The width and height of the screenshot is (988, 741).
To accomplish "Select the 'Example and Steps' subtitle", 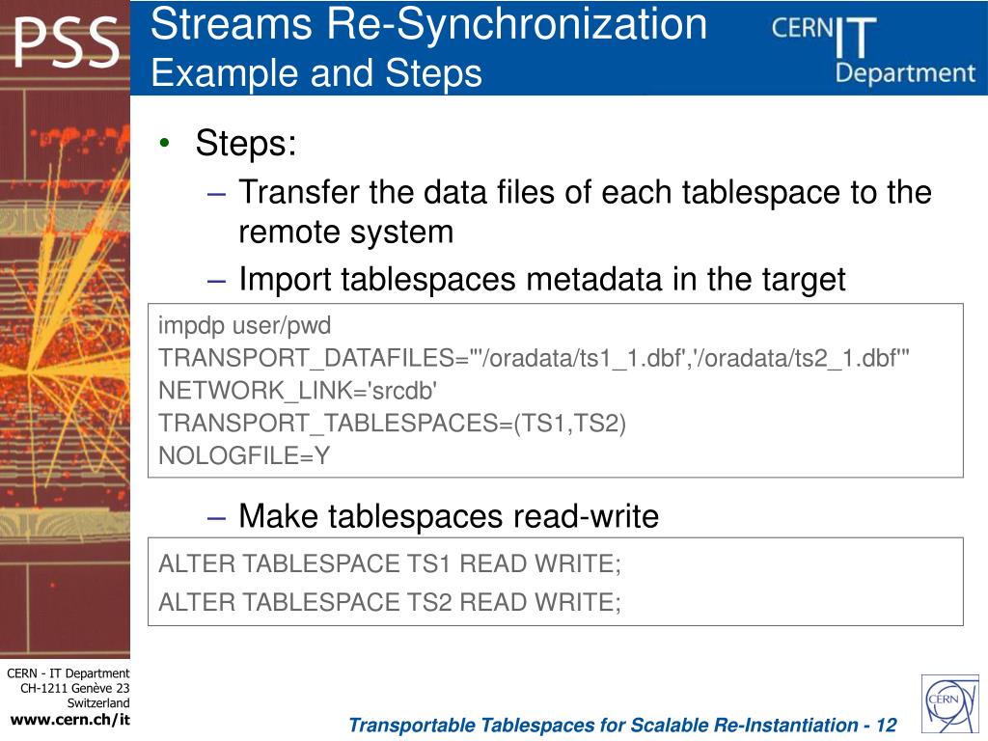I will point(316,73).
